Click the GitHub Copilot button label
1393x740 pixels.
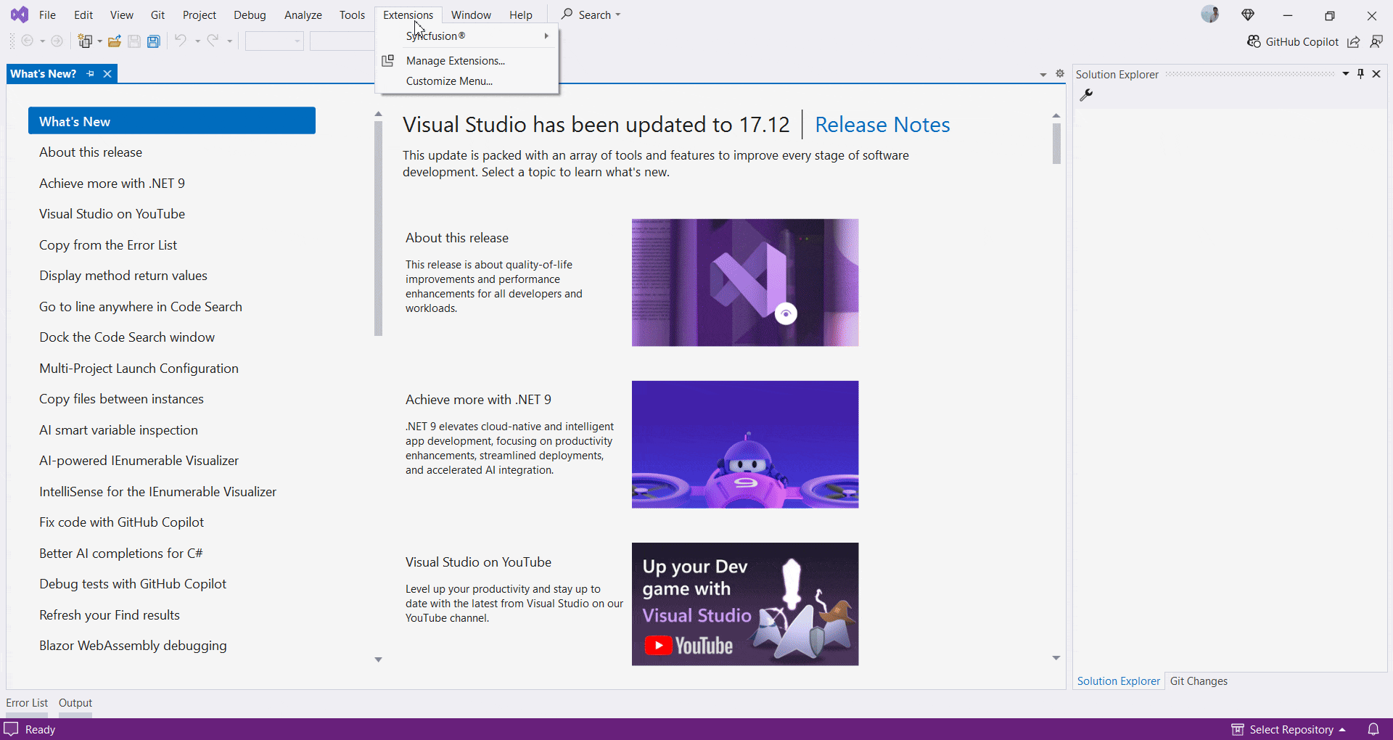click(1302, 42)
